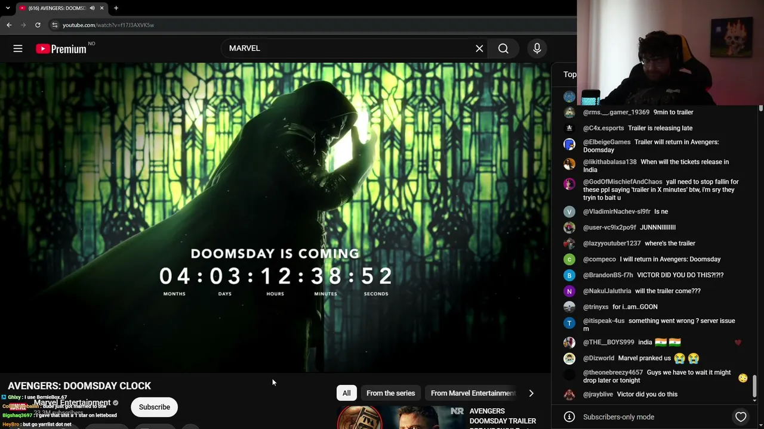View subscribers-only mode info icon
The width and height of the screenshot is (764, 429).
(x=569, y=417)
